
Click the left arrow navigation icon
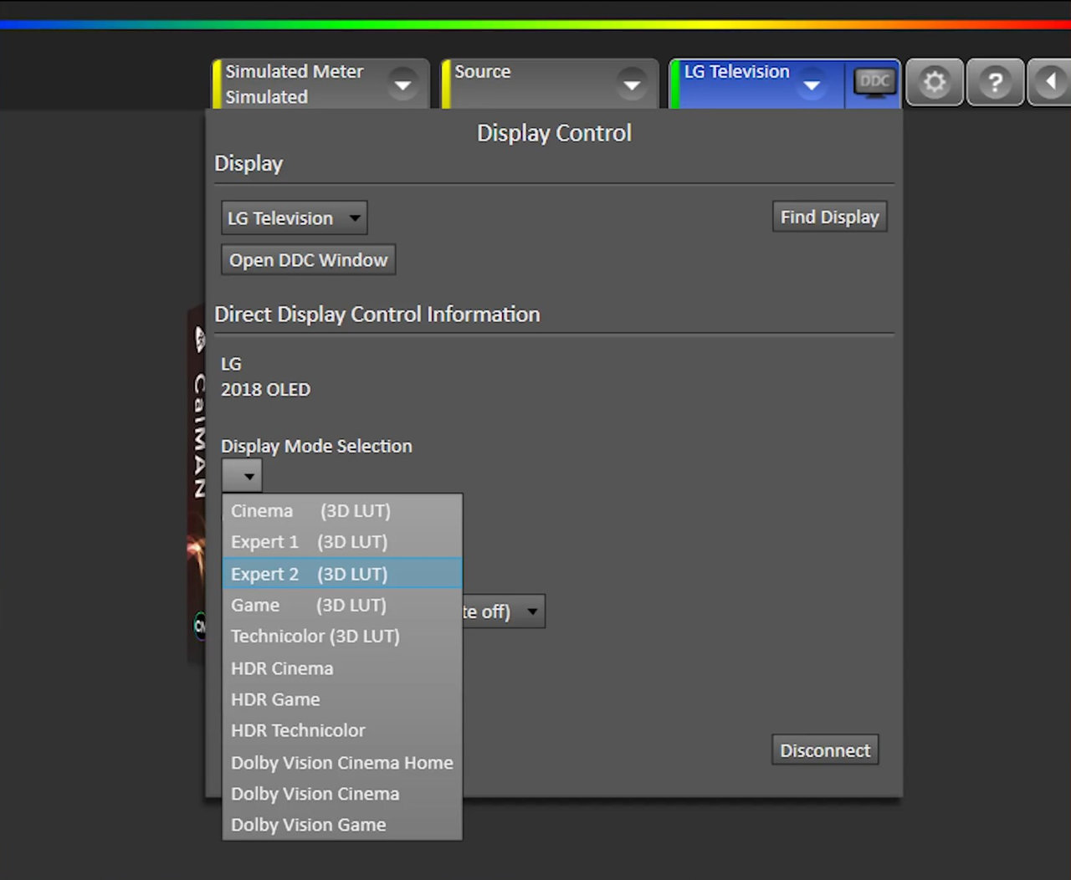1051,83
